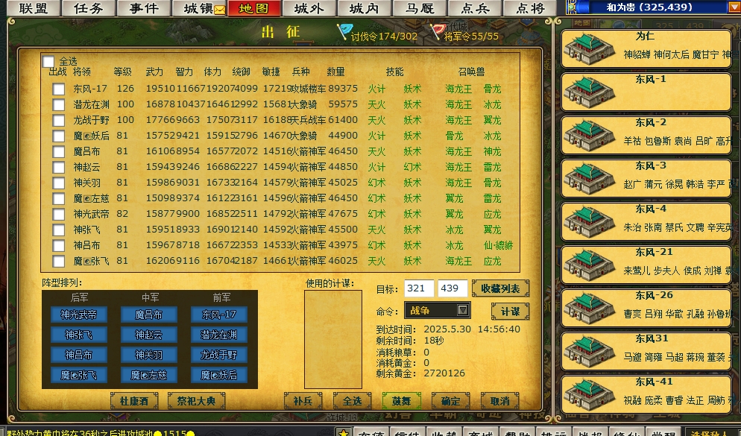Confirm the expedition with 确定

(x=450, y=401)
